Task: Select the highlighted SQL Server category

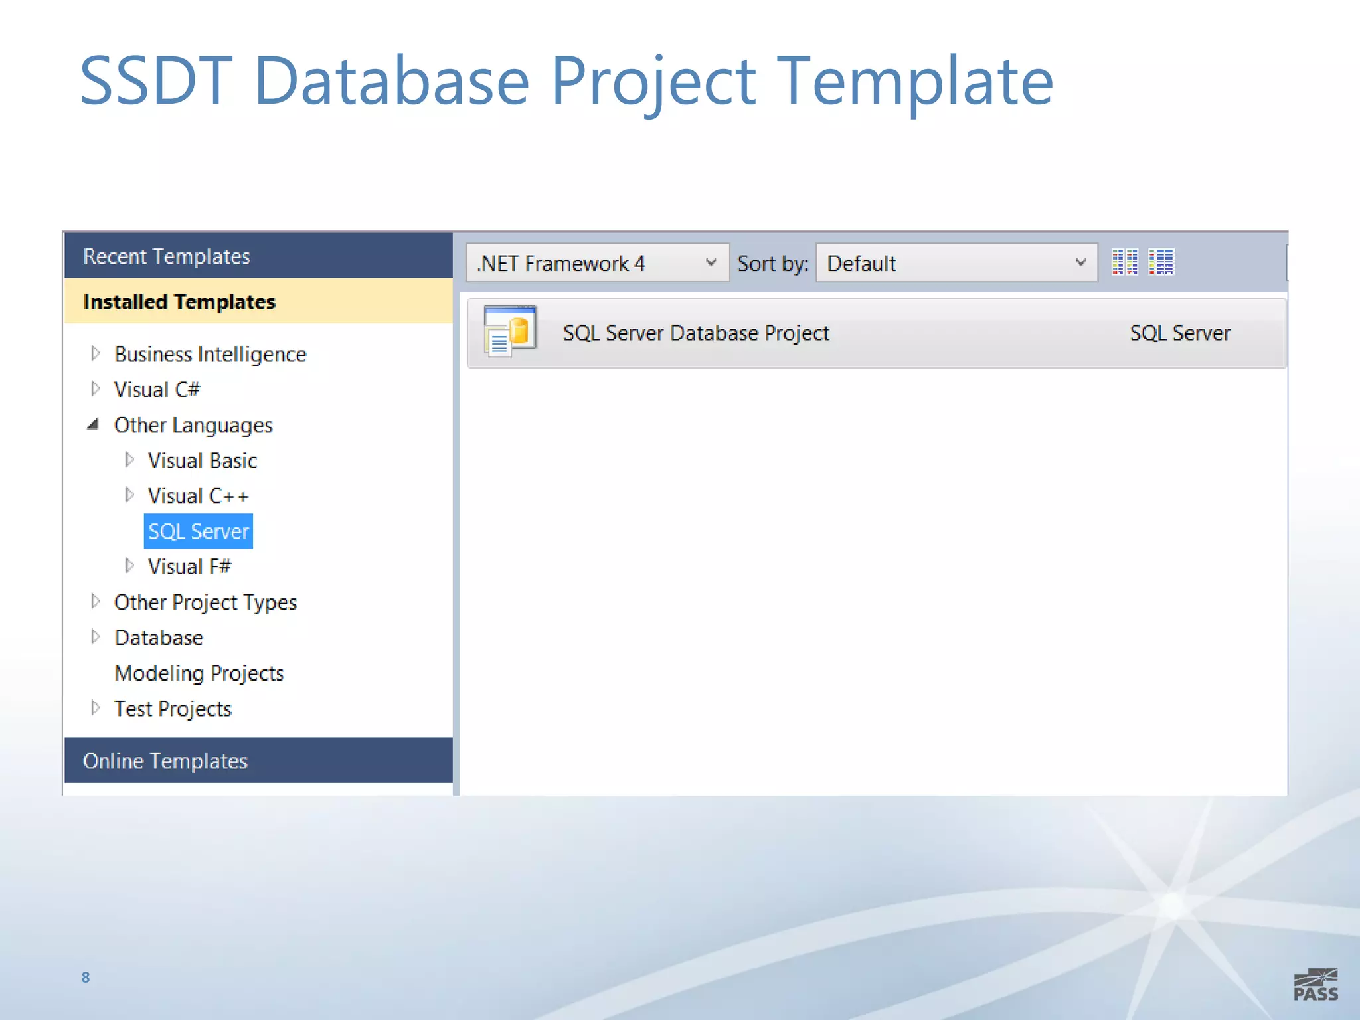Action: tap(198, 531)
